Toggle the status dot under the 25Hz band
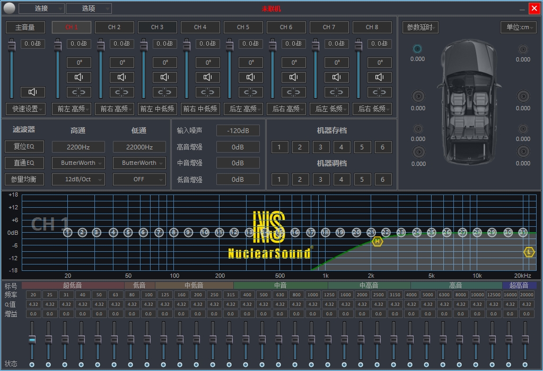Viewport: 543px width, 371px height. tap(48, 365)
